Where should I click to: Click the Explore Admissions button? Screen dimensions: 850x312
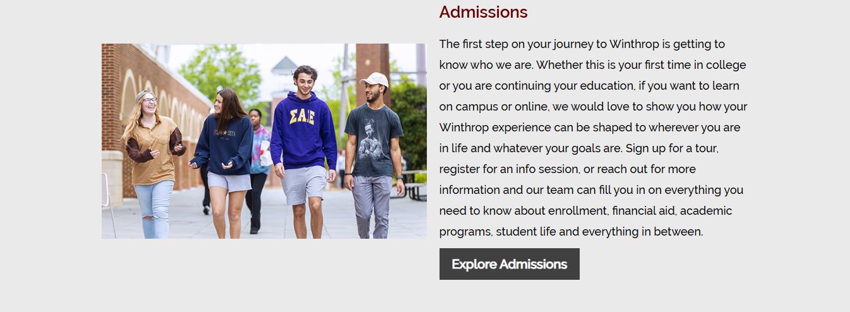coord(509,264)
